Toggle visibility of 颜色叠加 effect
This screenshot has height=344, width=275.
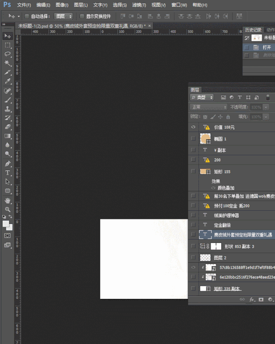[213, 188]
